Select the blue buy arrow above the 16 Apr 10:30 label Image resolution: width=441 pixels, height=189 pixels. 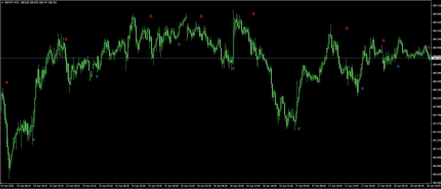[x=233, y=68]
